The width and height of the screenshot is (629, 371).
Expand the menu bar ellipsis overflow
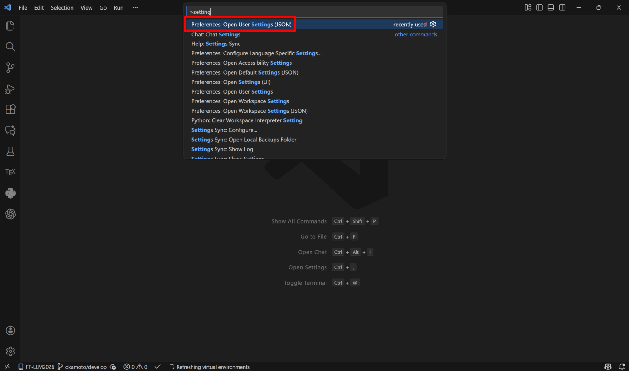point(135,8)
